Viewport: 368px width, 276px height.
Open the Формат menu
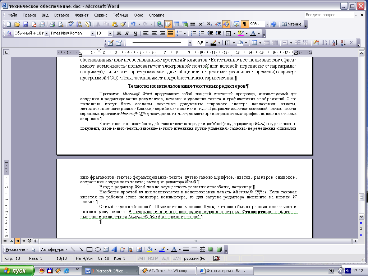(82, 15)
